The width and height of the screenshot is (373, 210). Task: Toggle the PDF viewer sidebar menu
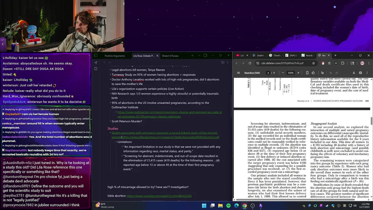pos(238,73)
